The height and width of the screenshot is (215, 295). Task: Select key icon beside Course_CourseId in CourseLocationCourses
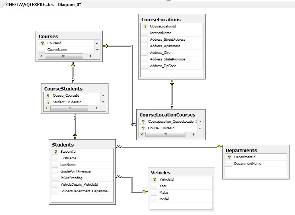[143, 128]
